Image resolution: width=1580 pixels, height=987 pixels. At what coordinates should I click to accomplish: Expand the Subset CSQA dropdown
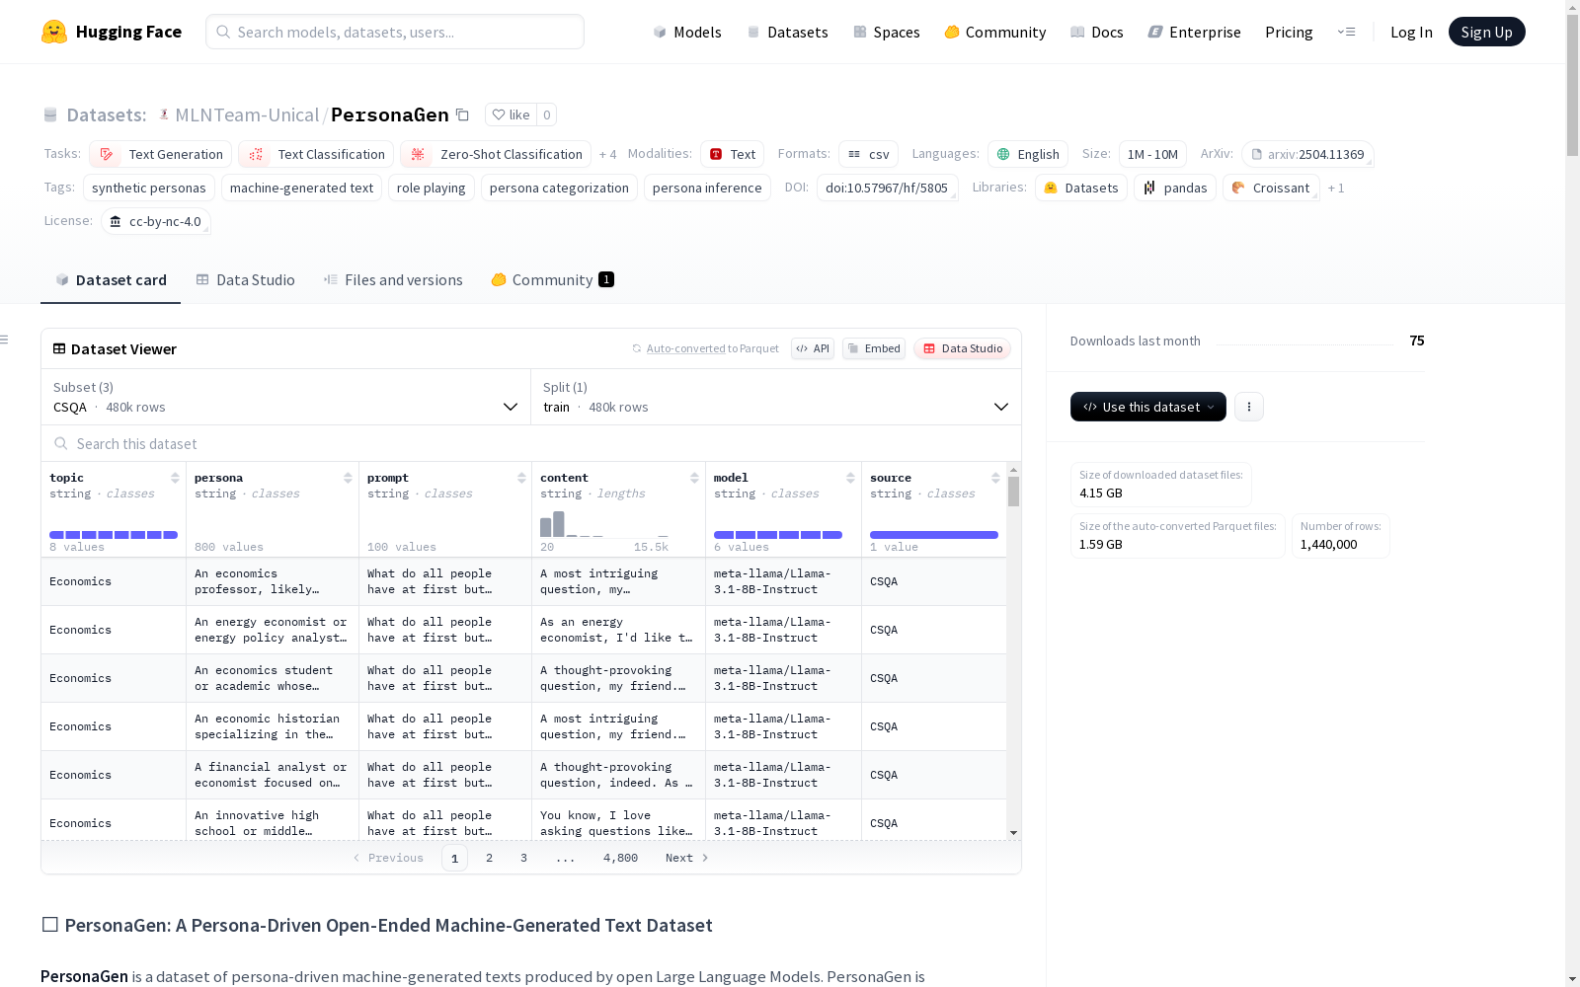[286, 397]
